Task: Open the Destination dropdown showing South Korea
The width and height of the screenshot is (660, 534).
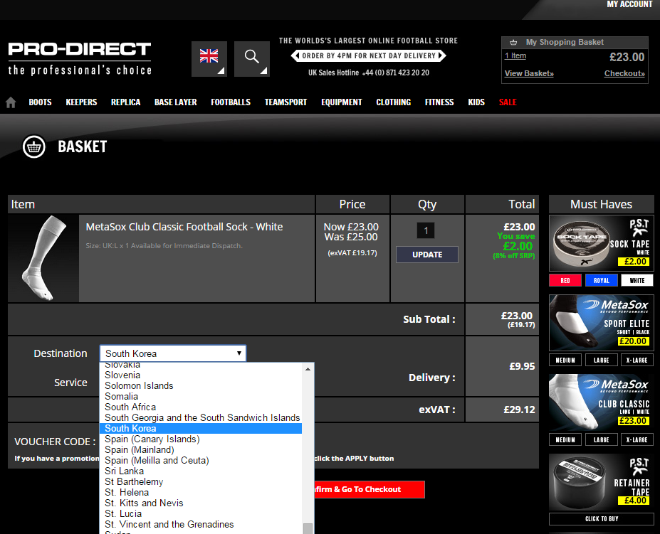Action: pos(173,353)
